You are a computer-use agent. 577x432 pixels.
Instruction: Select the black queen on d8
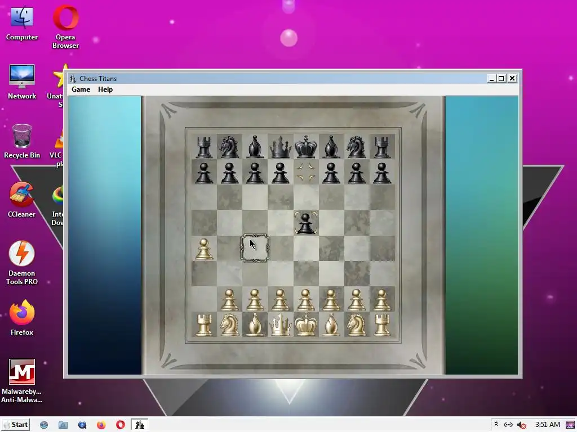click(281, 147)
